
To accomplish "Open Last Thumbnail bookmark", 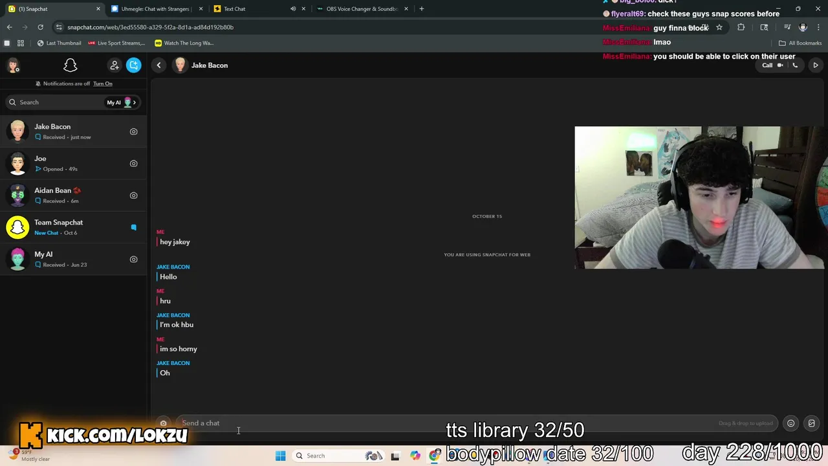I will (59, 43).
